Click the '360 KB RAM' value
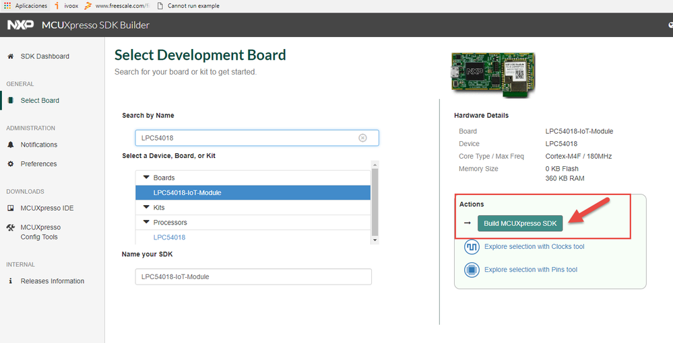673x343 pixels. [565, 178]
